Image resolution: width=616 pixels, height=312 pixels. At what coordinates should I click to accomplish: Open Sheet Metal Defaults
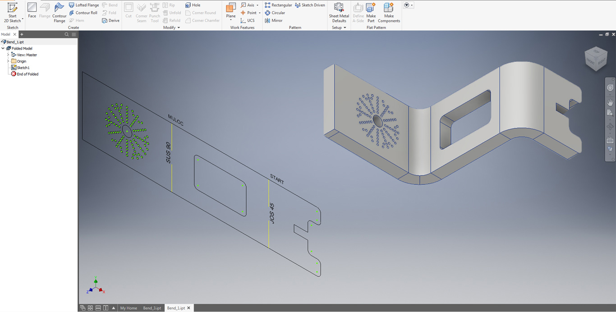tap(339, 12)
